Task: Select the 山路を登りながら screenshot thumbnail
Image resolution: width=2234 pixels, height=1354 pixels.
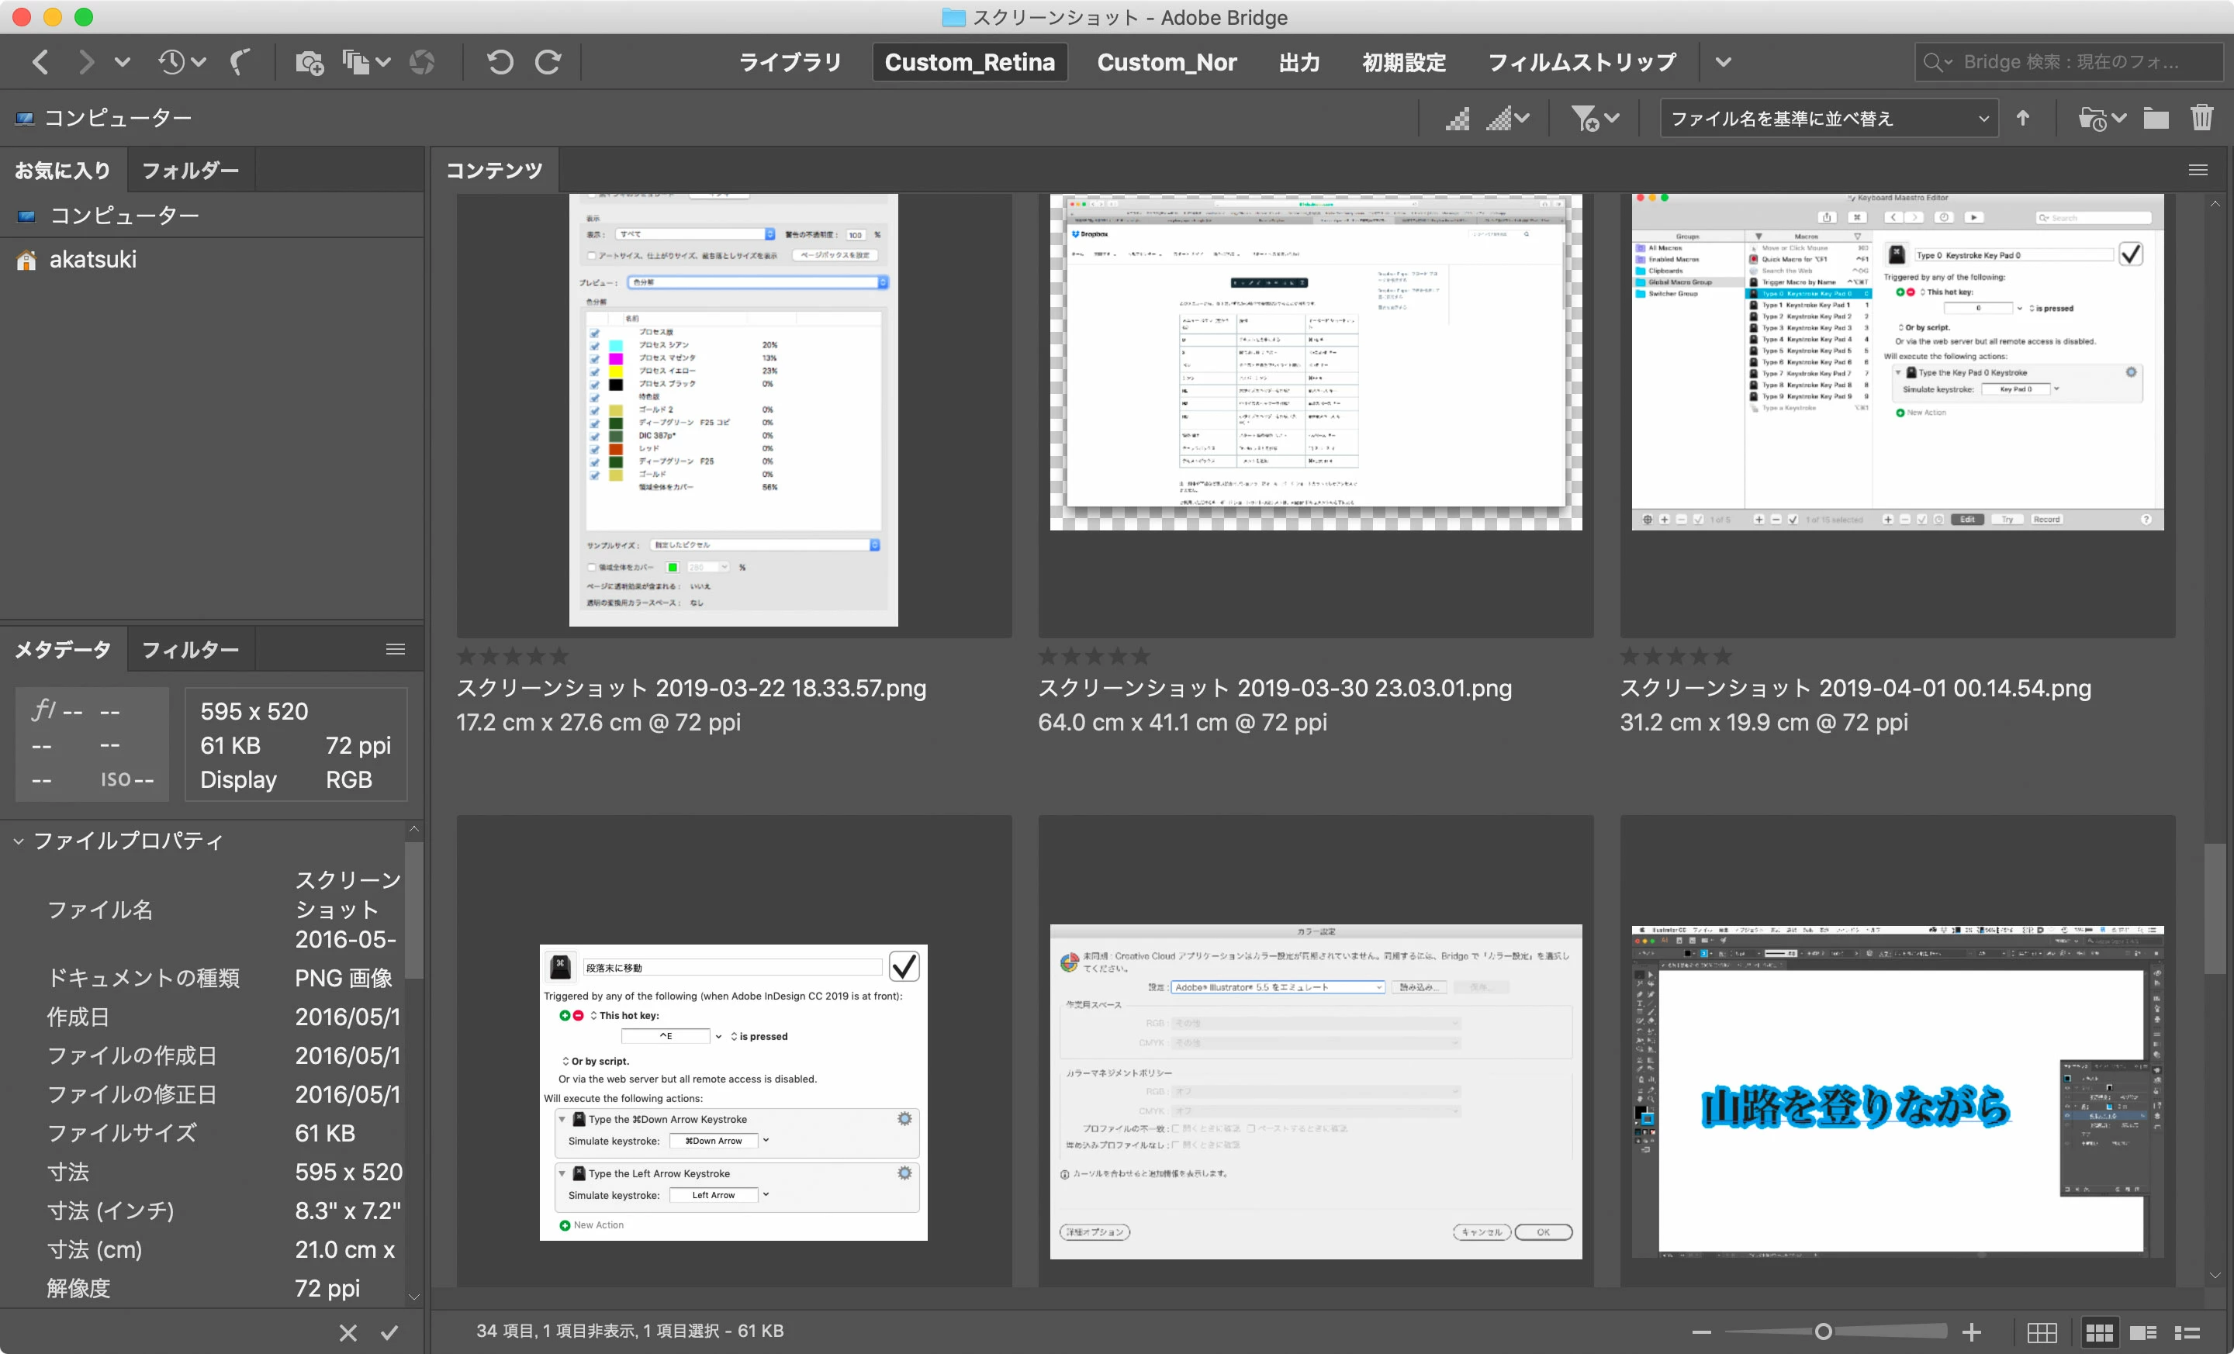Action: pos(1897,1091)
